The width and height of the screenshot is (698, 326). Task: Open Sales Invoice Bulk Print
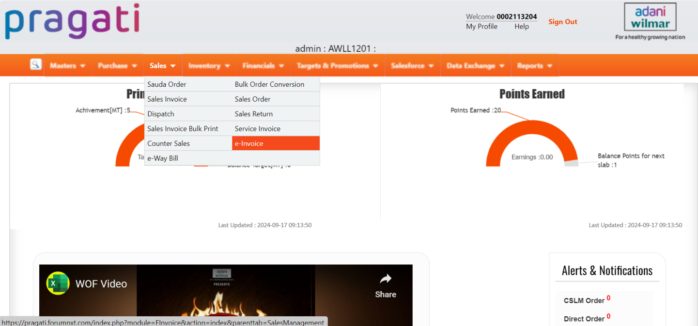188,128
